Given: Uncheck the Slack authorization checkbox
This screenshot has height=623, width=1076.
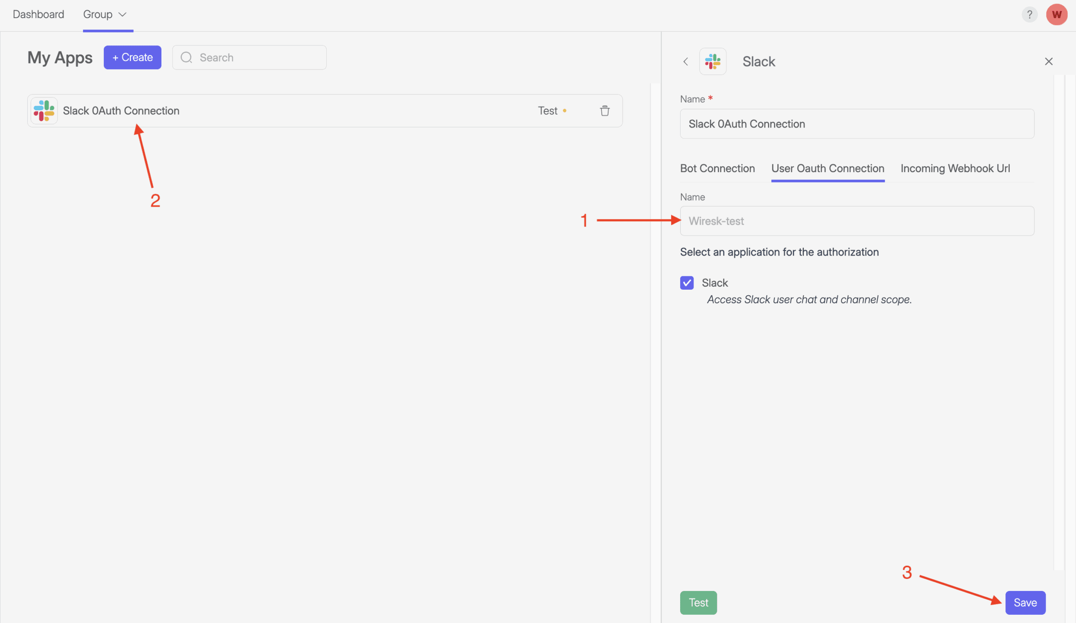Looking at the screenshot, I should click(x=687, y=283).
